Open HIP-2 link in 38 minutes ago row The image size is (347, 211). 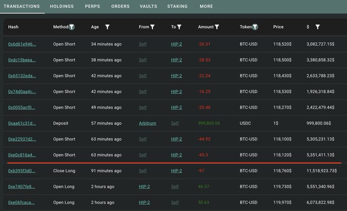(x=177, y=60)
